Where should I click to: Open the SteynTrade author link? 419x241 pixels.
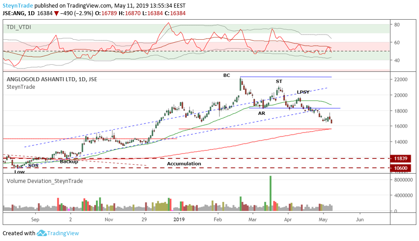18,6
